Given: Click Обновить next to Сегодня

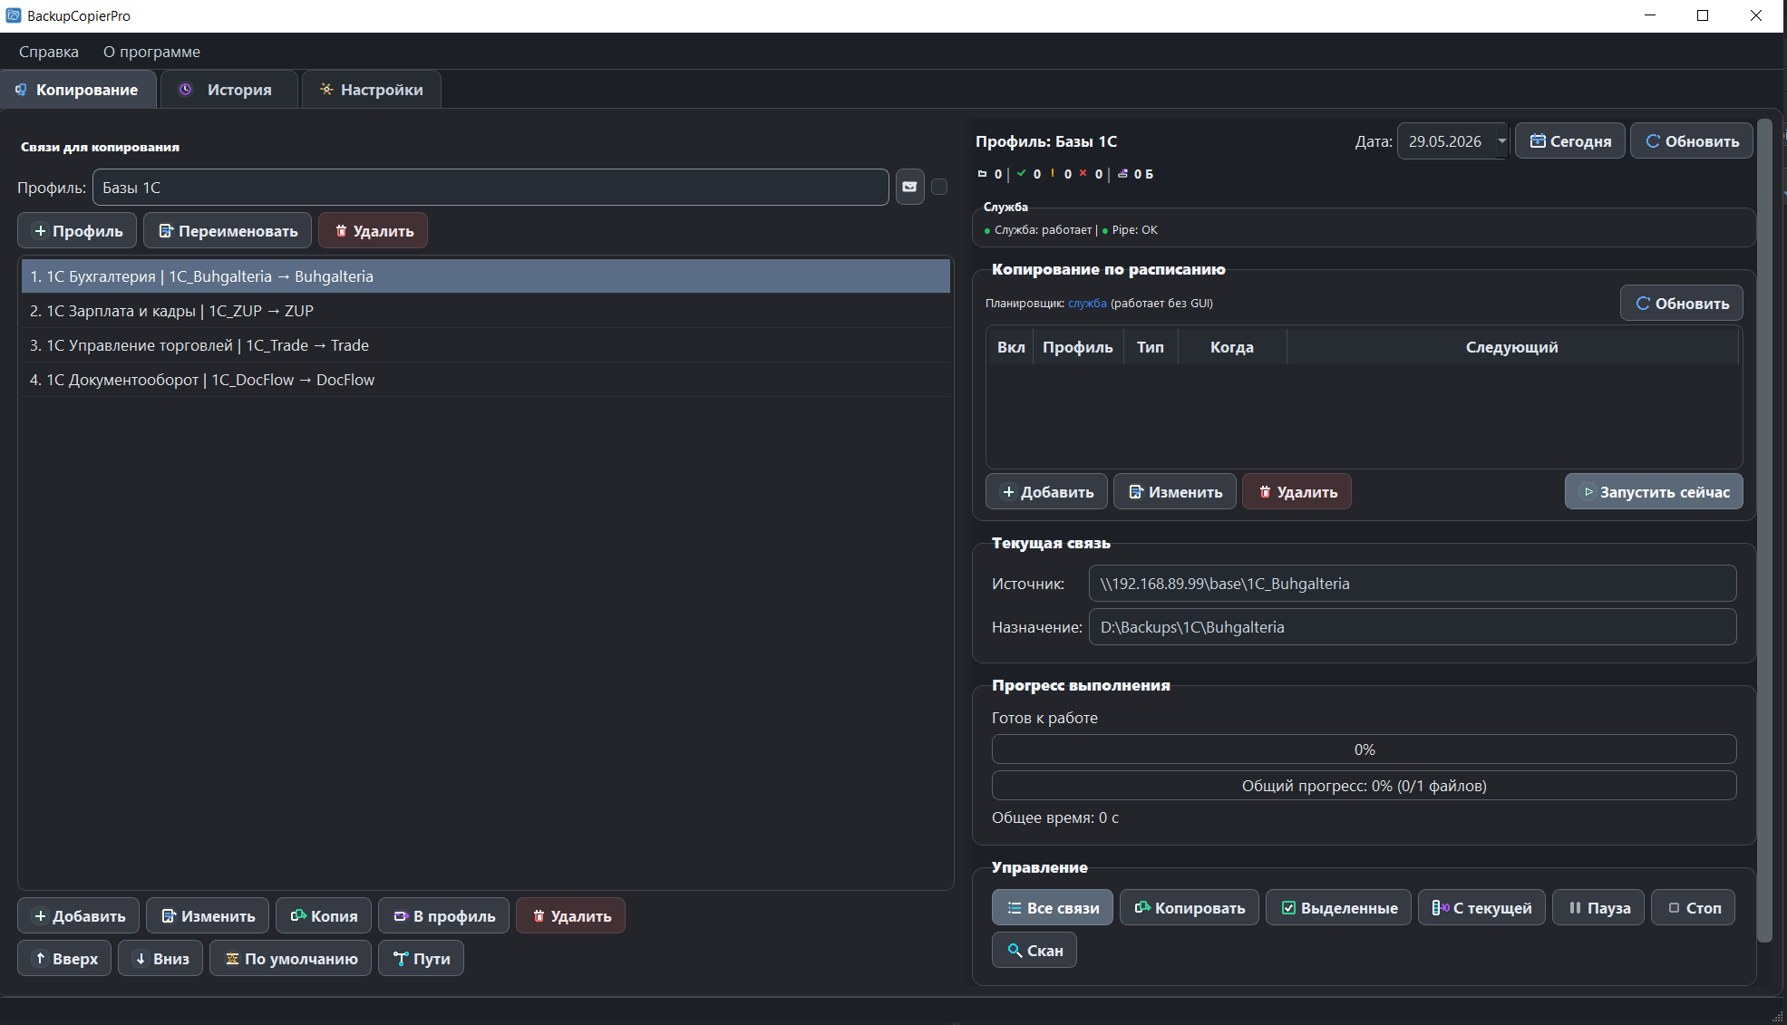Looking at the screenshot, I should pos(1692,141).
